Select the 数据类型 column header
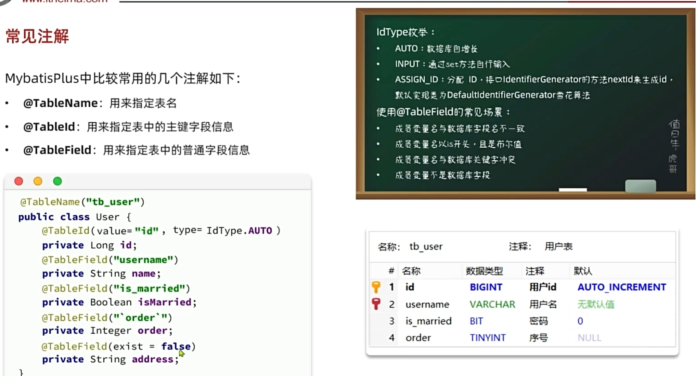The height and width of the screenshot is (376, 696). 484,271
